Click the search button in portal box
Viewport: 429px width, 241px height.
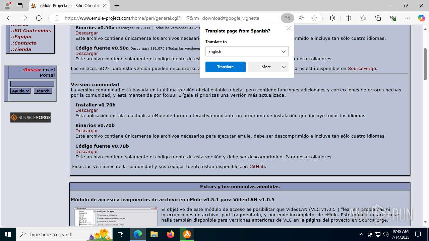coord(43,91)
